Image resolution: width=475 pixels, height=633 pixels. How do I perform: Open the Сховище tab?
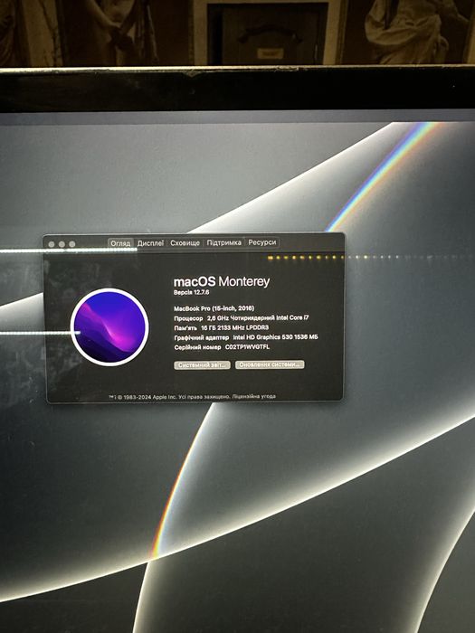tap(185, 242)
